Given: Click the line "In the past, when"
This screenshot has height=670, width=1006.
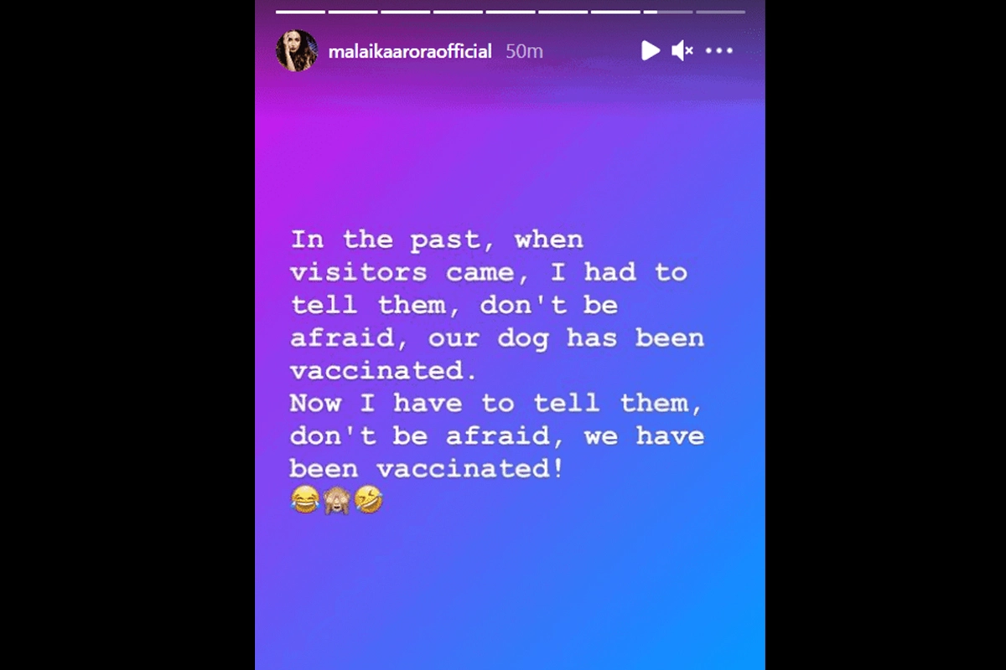Looking at the screenshot, I should (x=437, y=240).
